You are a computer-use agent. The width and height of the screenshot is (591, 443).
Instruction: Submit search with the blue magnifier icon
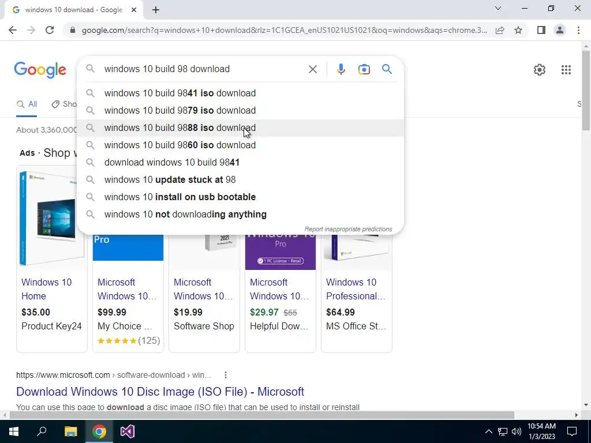387,69
